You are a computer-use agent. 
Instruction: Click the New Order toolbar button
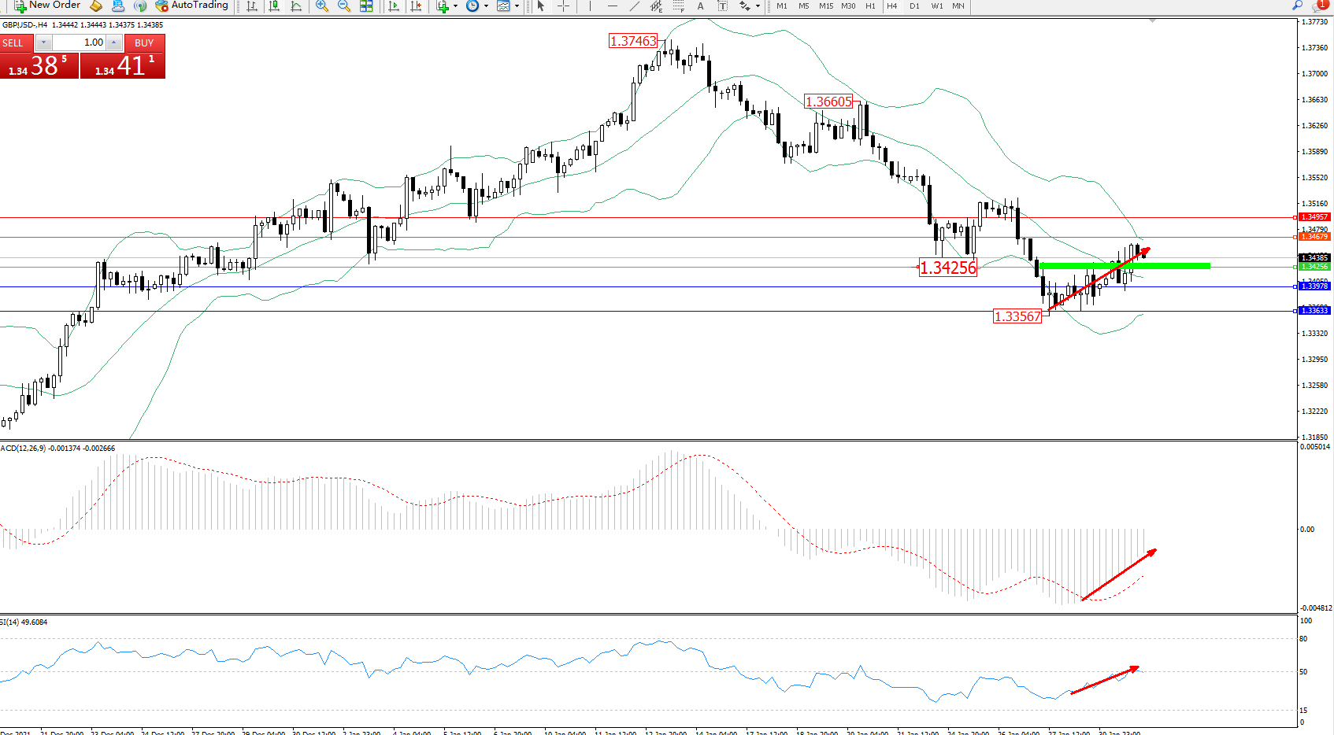pyautogui.click(x=47, y=6)
